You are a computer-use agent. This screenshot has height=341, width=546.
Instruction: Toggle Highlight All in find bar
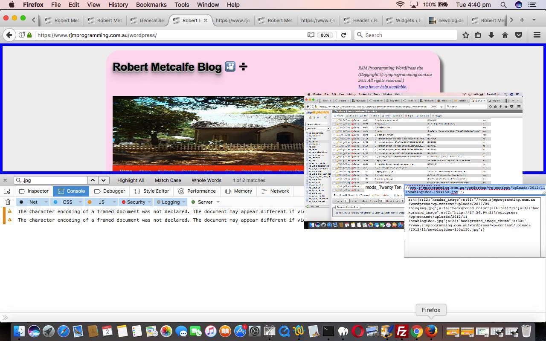[131, 180]
